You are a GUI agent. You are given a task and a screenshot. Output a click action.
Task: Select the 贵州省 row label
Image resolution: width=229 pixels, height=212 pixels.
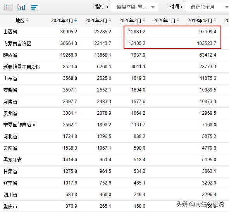[x=10, y=113]
